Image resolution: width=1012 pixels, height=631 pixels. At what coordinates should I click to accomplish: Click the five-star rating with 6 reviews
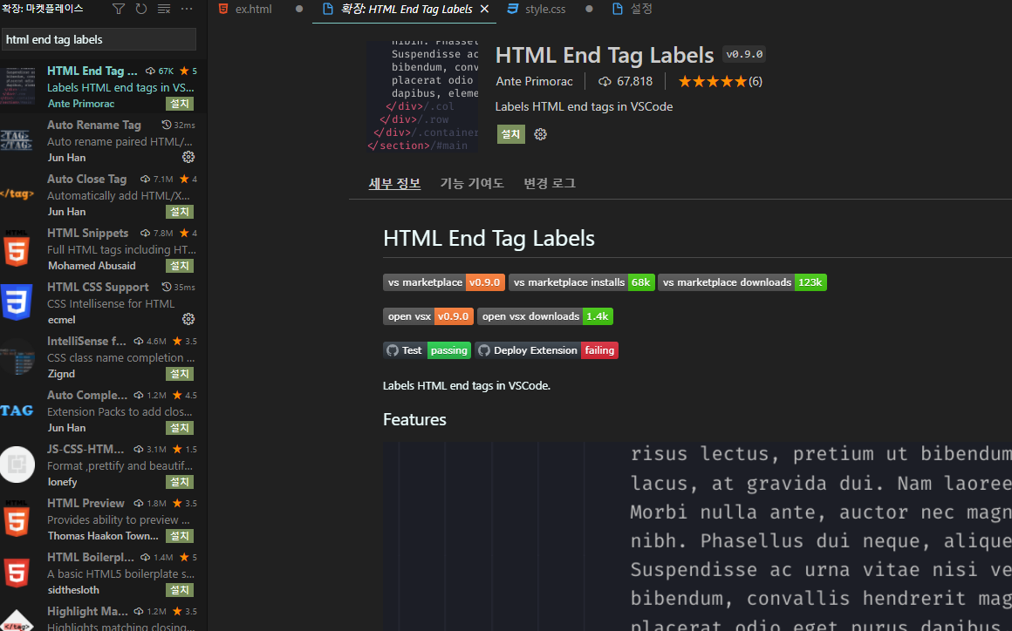point(721,82)
